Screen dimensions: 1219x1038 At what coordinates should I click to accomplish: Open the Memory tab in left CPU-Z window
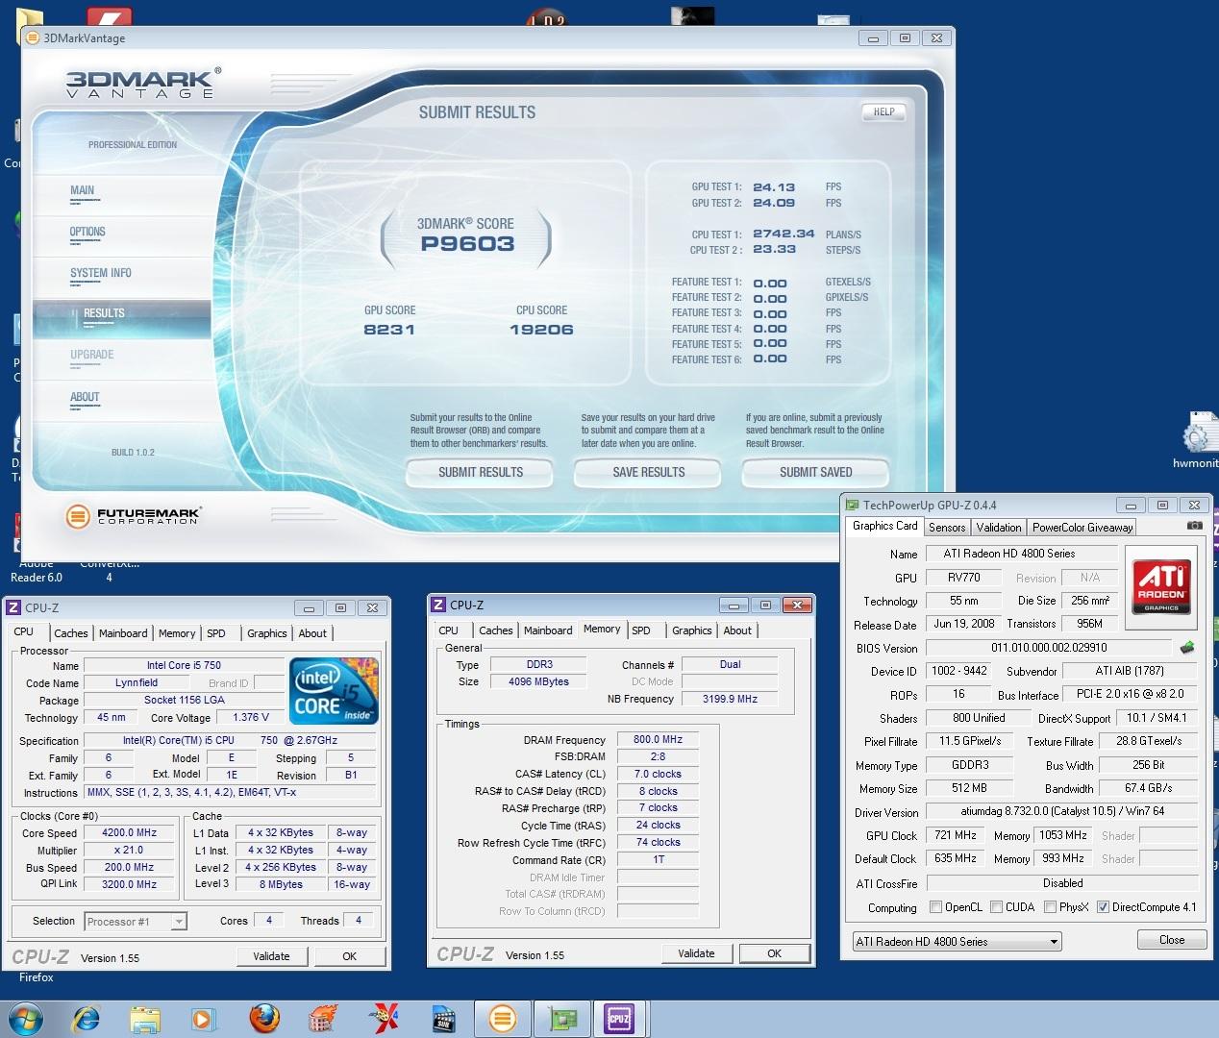[177, 633]
